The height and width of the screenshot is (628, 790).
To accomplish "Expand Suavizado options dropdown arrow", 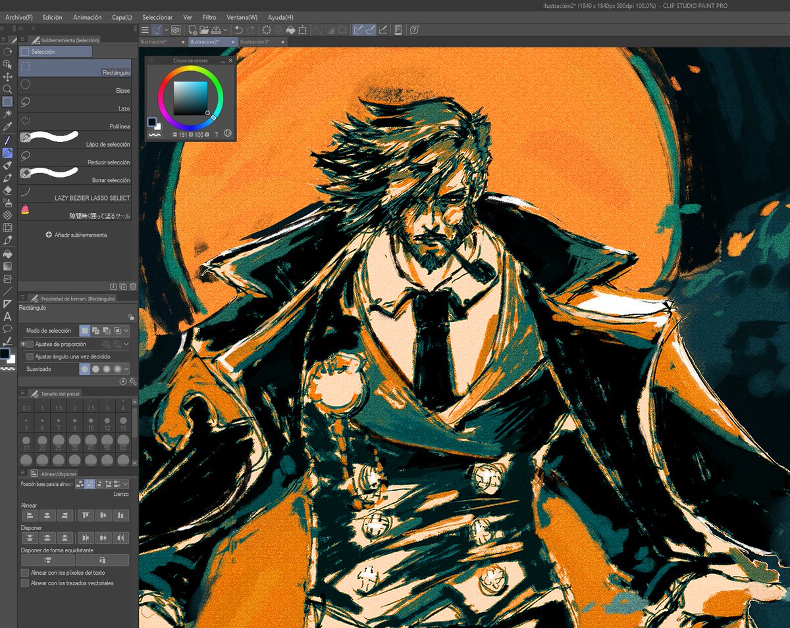I will tap(126, 370).
